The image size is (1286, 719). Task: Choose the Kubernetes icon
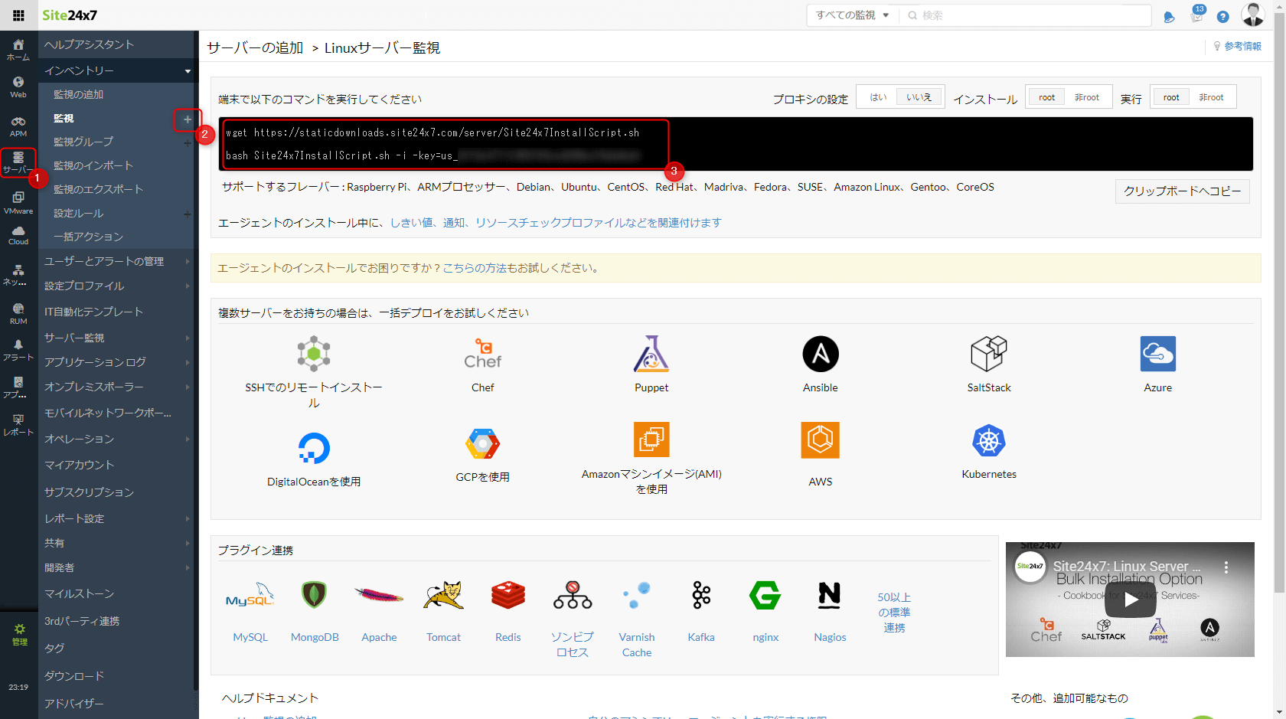(989, 441)
